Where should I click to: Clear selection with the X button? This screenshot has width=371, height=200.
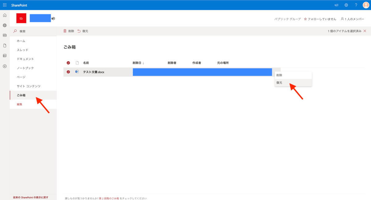[x=365, y=31]
